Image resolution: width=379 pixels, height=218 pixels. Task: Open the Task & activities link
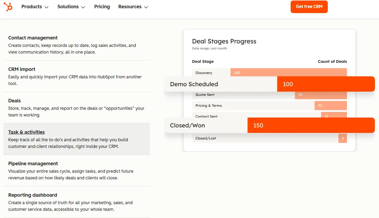pos(26,132)
